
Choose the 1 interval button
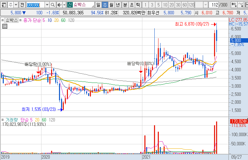coord(145,5)
